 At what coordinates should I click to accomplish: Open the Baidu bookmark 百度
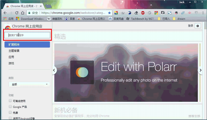70,19
